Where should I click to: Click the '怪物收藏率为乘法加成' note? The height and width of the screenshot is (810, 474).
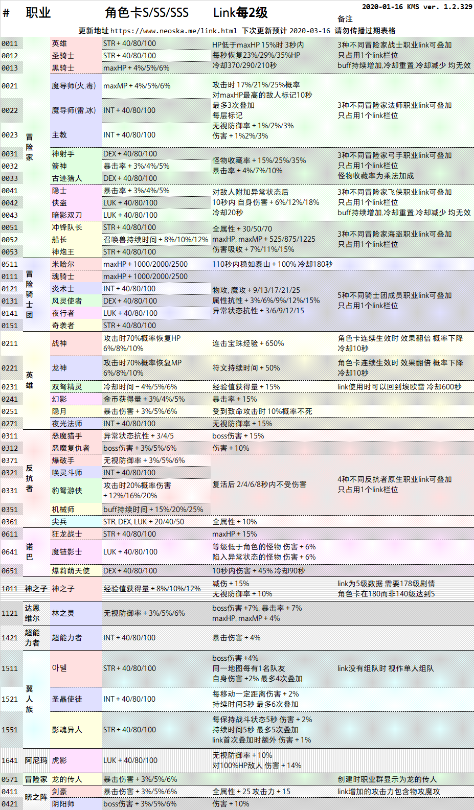tap(376, 176)
